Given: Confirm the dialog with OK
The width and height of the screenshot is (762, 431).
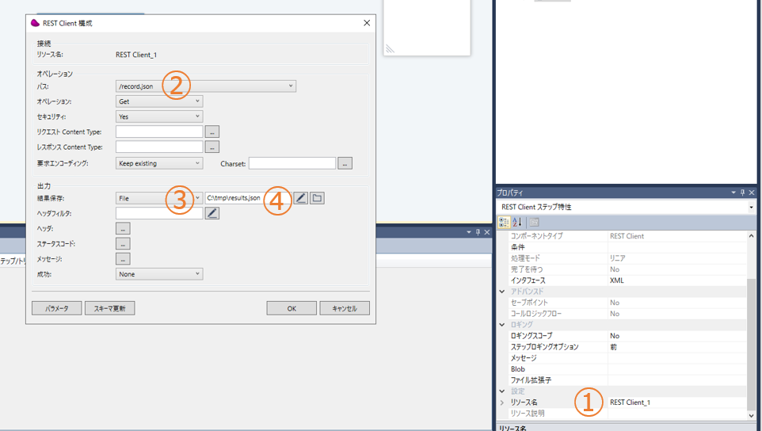Looking at the screenshot, I should click(291, 308).
